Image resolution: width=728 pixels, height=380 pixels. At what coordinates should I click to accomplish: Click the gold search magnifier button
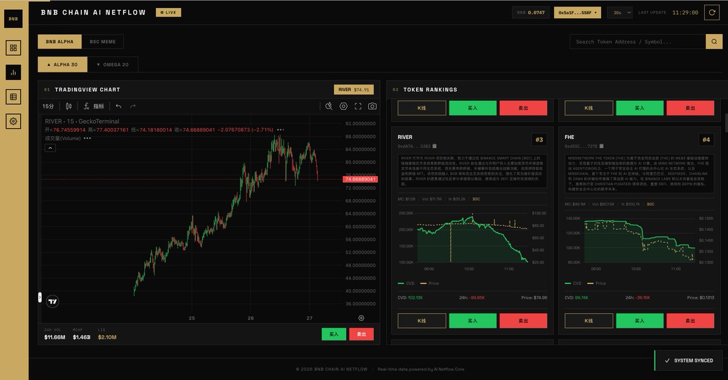(x=714, y=41)
